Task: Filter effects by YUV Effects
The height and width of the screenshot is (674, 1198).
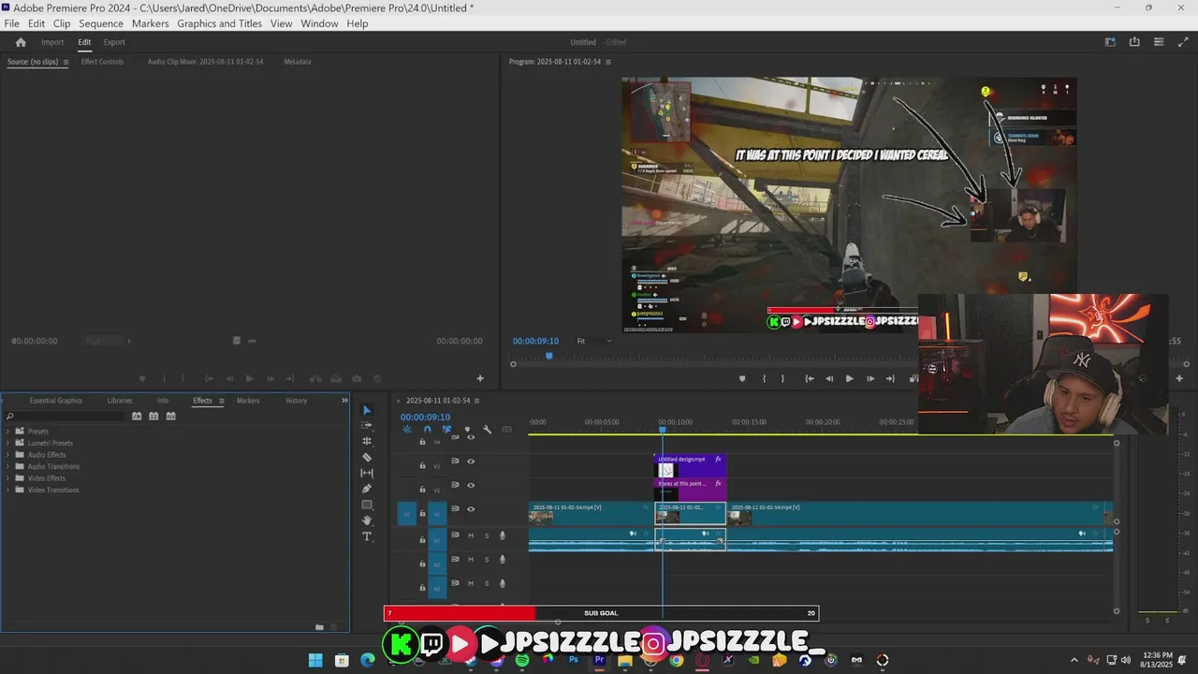Action: pyautogui.click(x=170, y=416)
